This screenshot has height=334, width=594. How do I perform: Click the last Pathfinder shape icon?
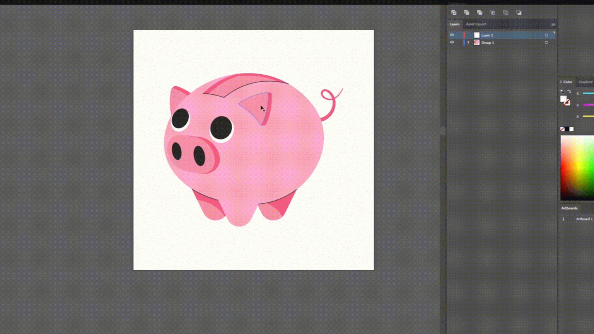[518, 12]
